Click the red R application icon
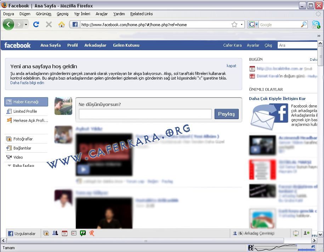Screen dimensions: 324x252 coord(92,233)
